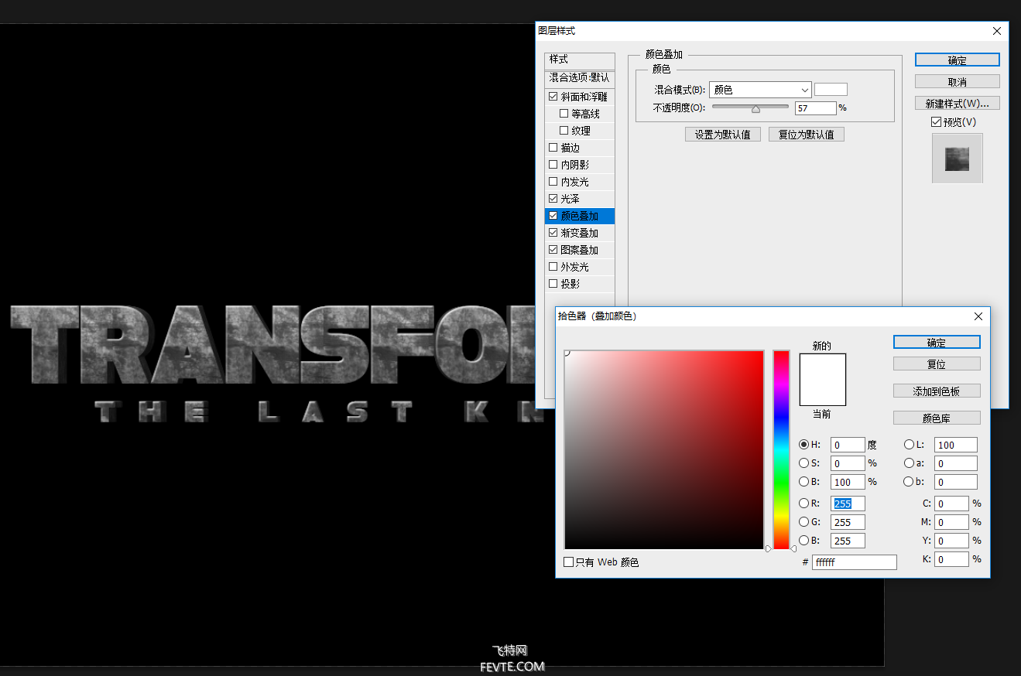1021x676 pixels.
Task: Enable 只有 Web 颜色 checkbox
Action: point(569,562)
